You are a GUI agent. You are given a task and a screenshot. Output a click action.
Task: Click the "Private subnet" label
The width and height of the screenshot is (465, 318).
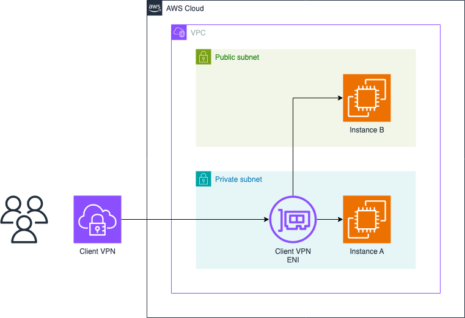238,179
